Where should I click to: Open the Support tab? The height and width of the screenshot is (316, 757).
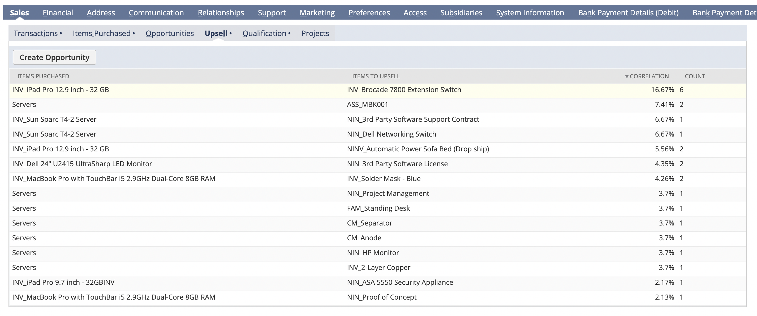point(272,13)
